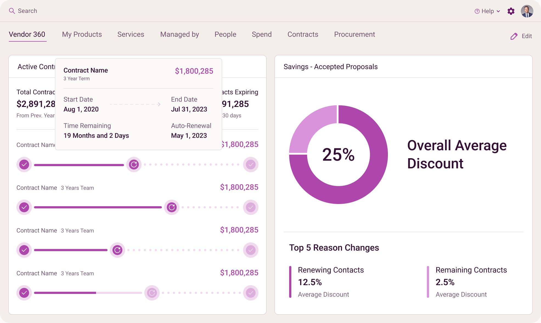Viewport: 541px width, 323px height.
Task: Click renewal icon on second contract timeline
Action: tap(172, 207)
